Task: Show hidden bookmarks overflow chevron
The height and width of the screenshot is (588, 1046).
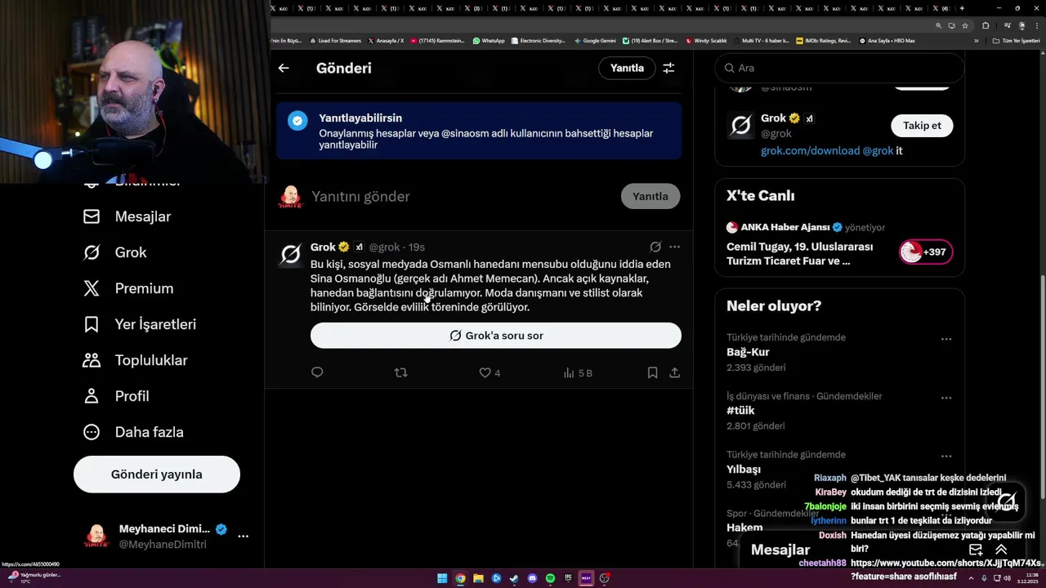Action: tap(976, 40)
